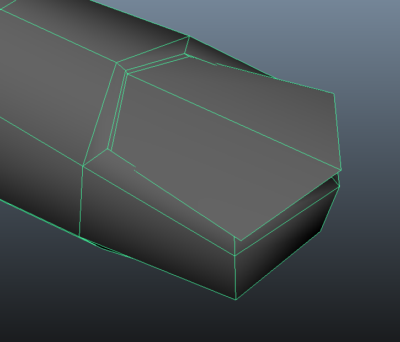Image resolution: width=400 pixels, height=342 pixels.
Task: Pick vertex where left bevel meets side face
Action: [x=83, y=165]
